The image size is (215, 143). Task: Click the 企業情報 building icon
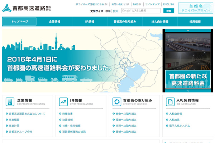tap(10, 102)
